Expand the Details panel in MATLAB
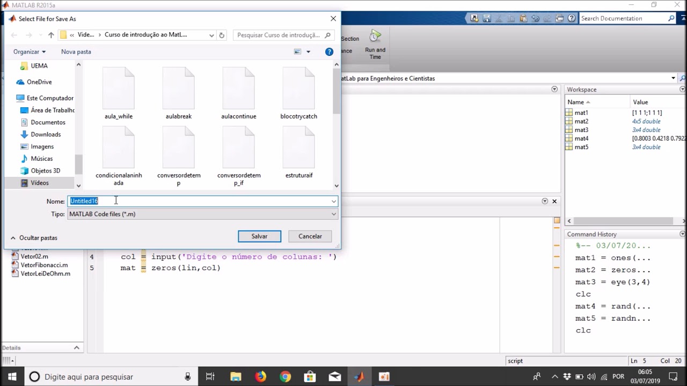 pos(76,347)
